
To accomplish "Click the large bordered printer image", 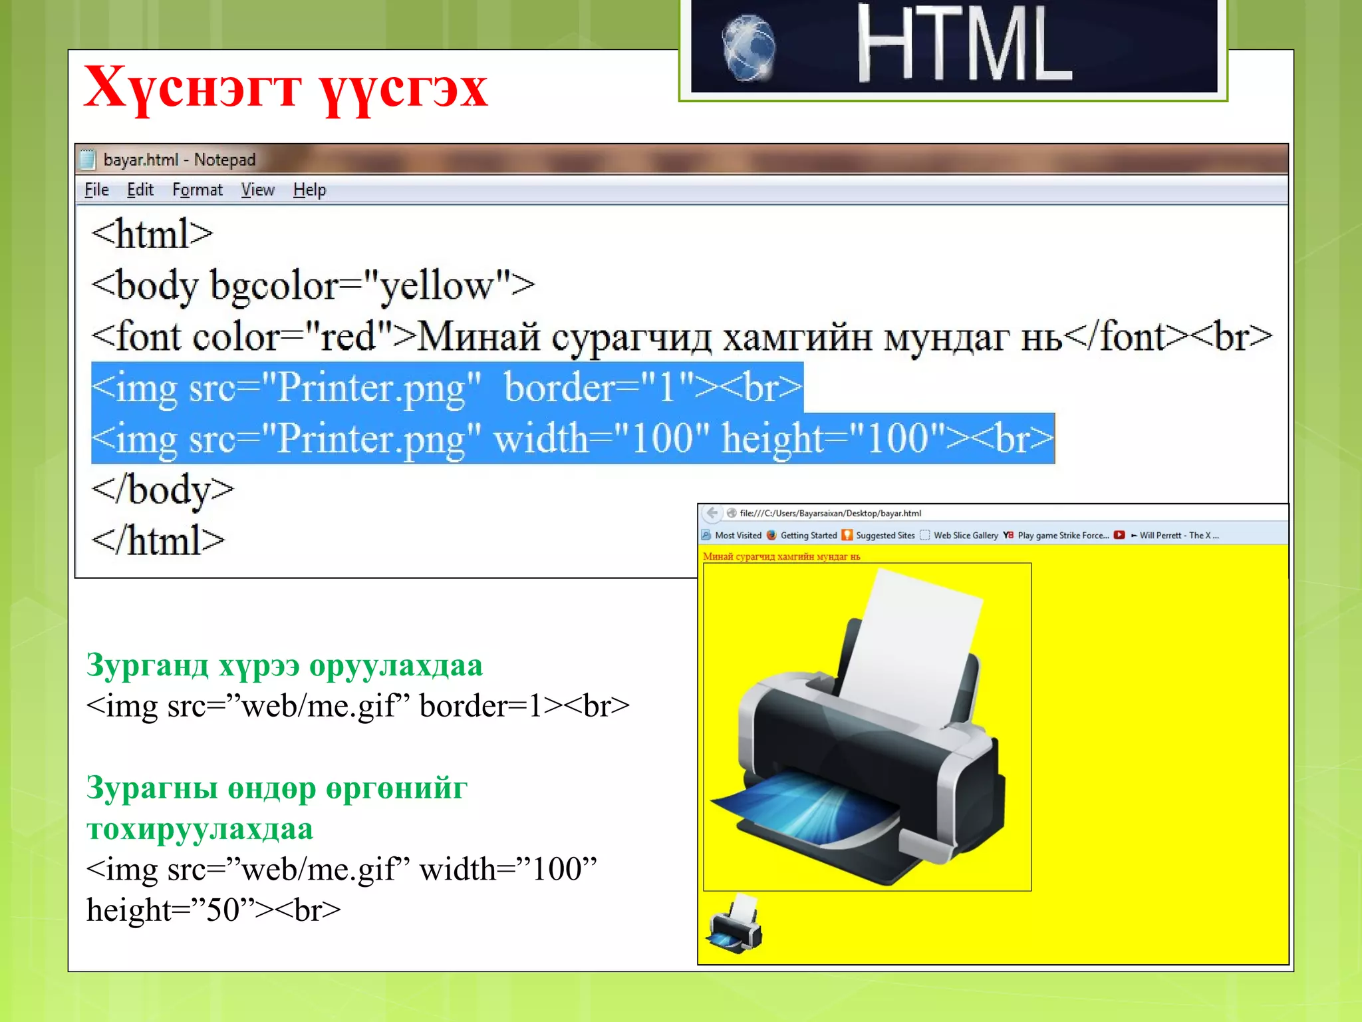I will tap(867, 727).
